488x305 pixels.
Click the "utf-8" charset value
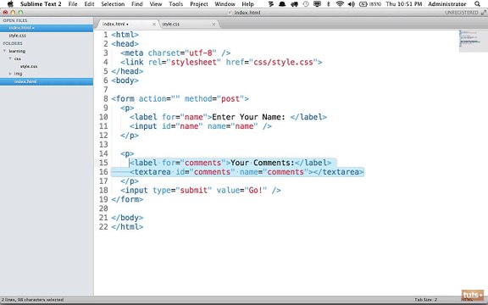tap(201, 53)
